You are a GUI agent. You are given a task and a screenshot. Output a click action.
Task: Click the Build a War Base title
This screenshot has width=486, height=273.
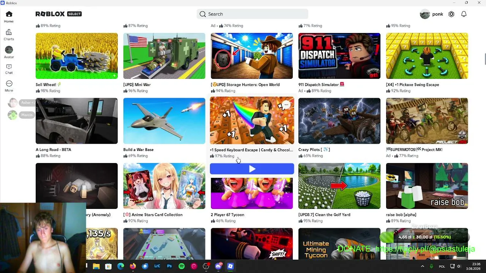(x=138, y=150)
